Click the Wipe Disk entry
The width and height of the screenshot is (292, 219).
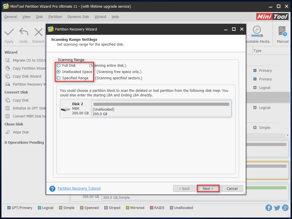tap(17, 132)
